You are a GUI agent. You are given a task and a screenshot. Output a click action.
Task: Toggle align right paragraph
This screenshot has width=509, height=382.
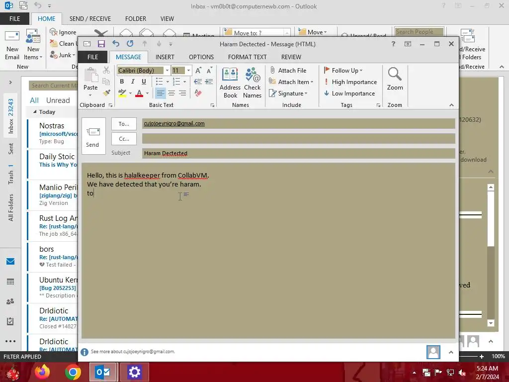(x=183, y=93)
